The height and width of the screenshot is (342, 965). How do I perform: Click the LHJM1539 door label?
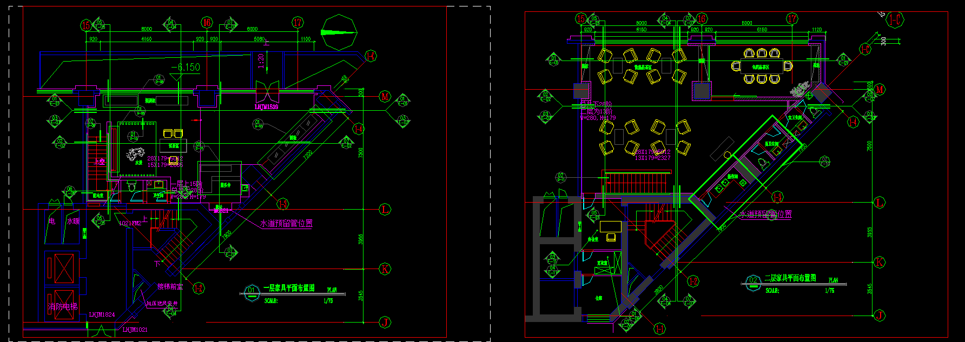coord(266,107)
